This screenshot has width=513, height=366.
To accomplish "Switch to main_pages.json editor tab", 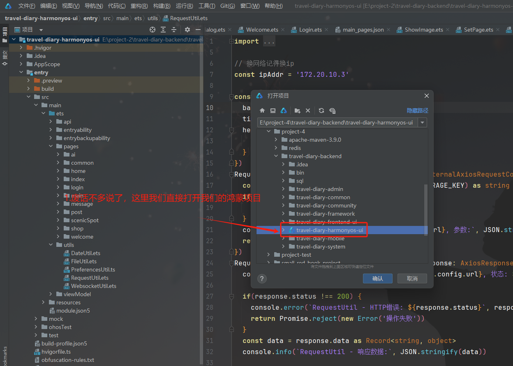I will click(x=363, y=30).
